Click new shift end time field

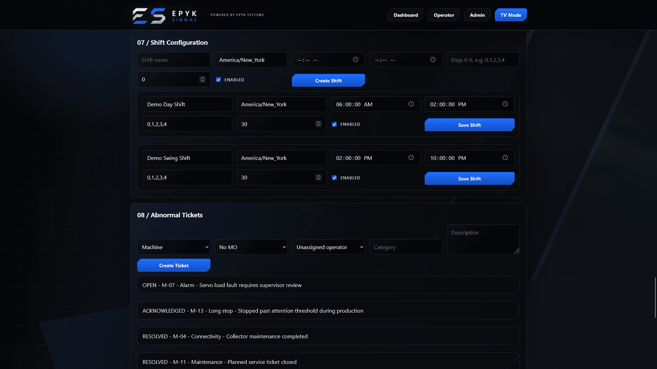[x=406, y=60]
